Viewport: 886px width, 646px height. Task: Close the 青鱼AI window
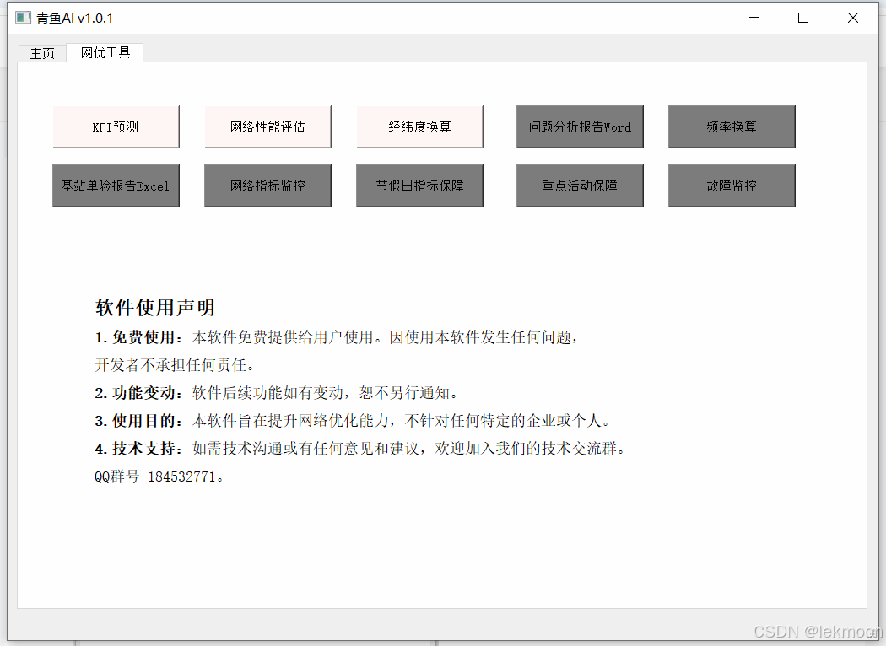tap(852, 18)
